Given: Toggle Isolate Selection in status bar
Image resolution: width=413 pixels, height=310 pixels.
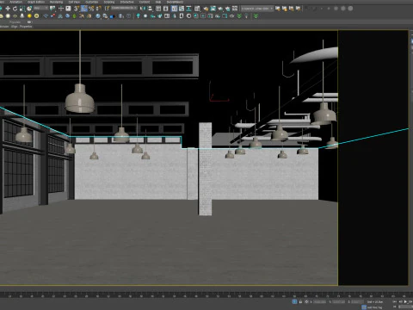Looking at the screenshot, I should click(x=294, y=301).
